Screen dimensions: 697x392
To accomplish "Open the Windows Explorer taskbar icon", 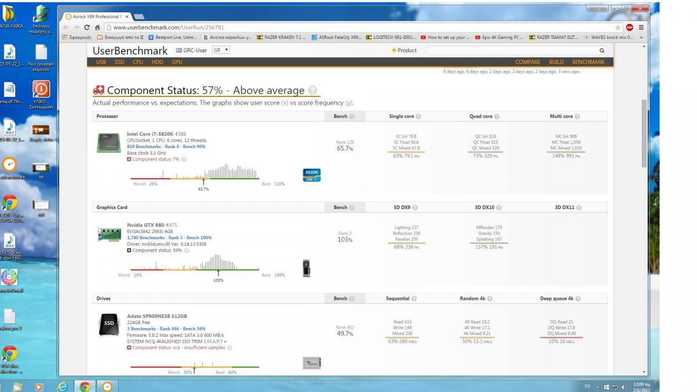I will 17,386.
